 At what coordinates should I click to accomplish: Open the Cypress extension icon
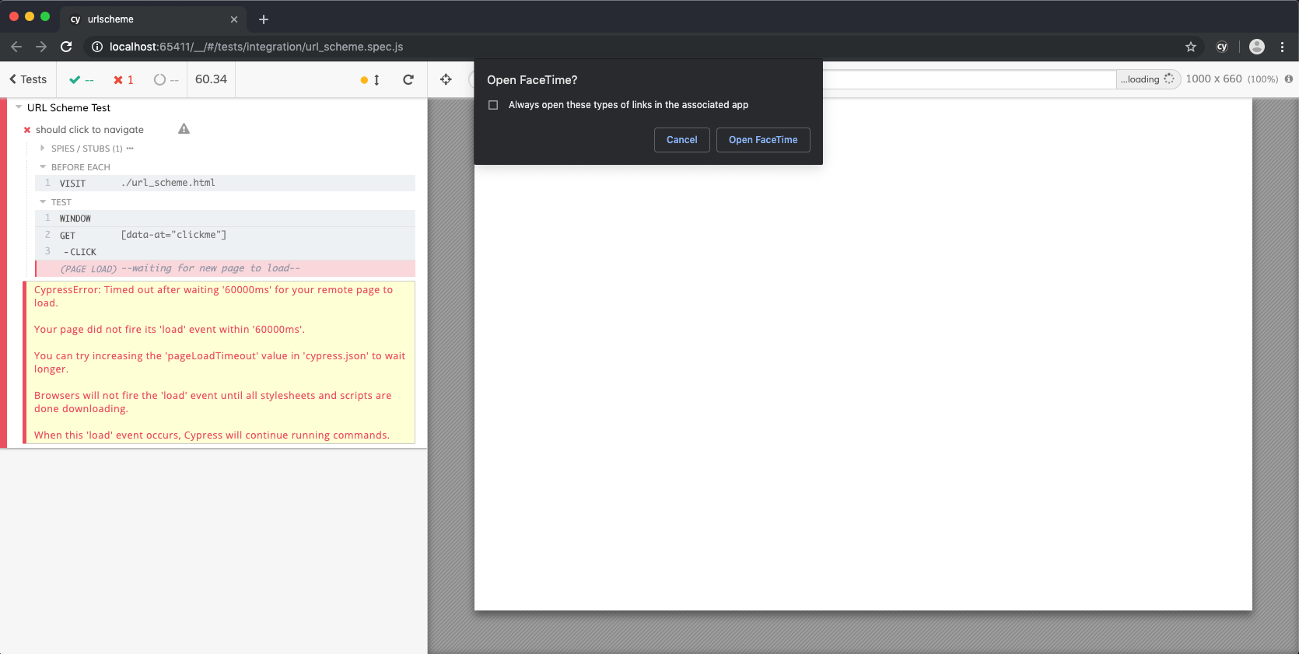1222,47
